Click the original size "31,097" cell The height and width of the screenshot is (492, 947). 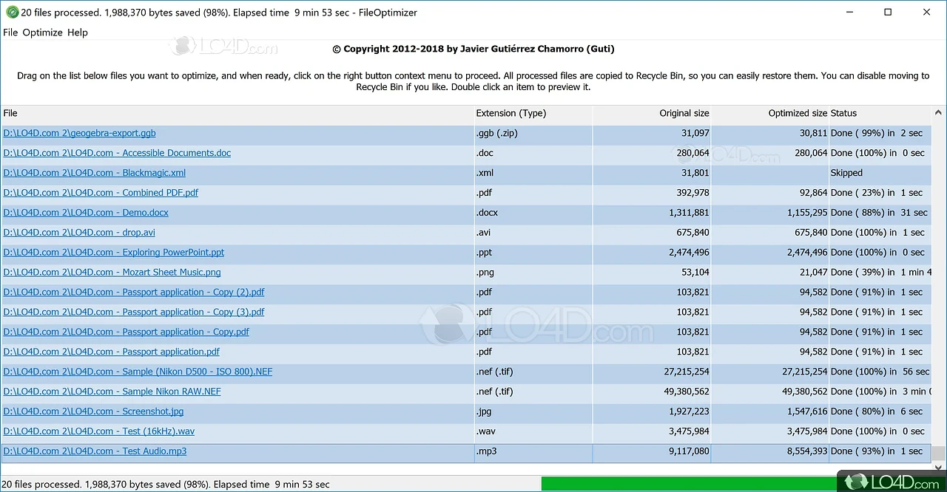coord(695,133)
